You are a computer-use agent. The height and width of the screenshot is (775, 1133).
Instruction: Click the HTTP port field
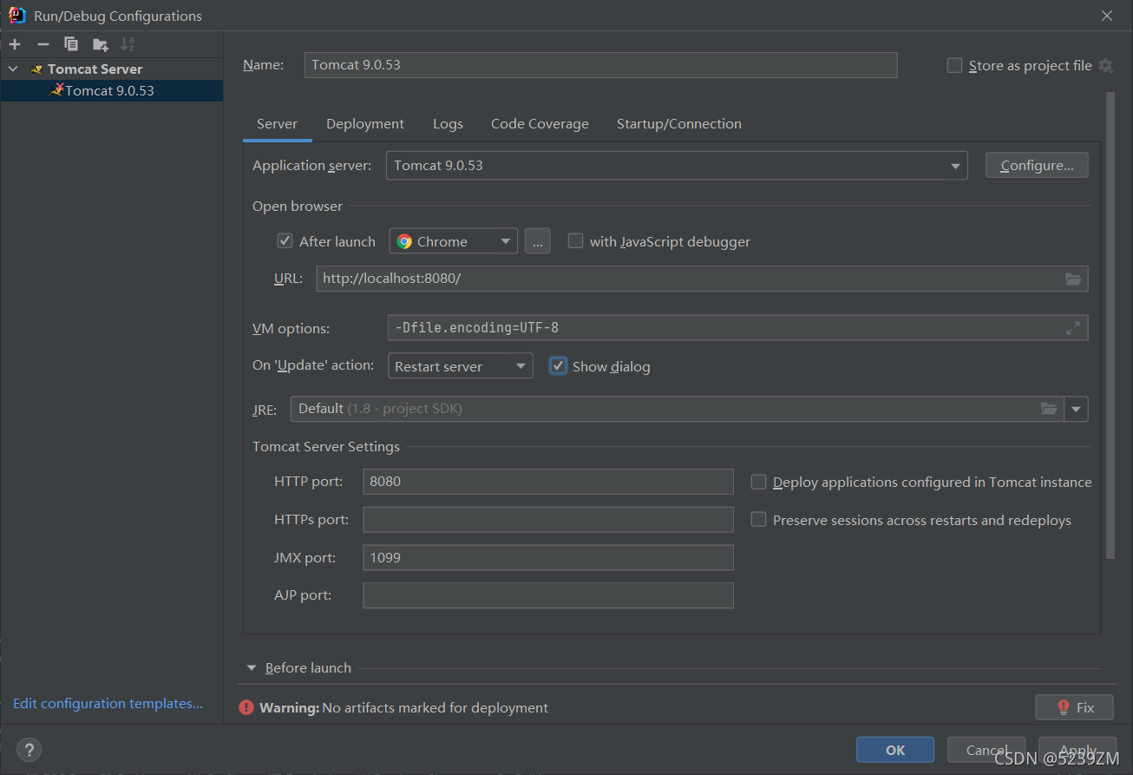click(x=548, y=482)
